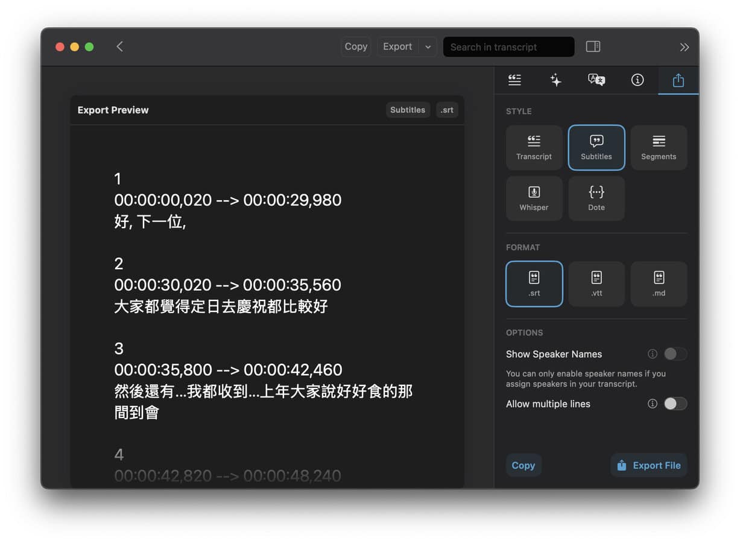Click Copy button in the sidebar bottom
This screenshot has width=740, height=543.
[523, 465]
